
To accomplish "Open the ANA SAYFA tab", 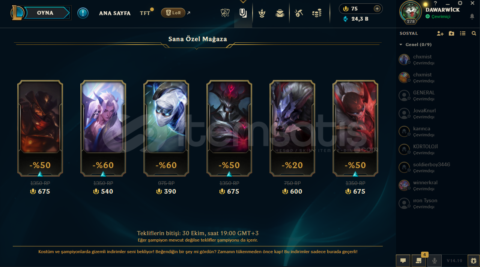I will (x=115, y=13).
